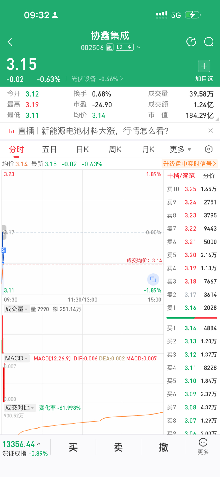This screenshot has height=477, width=220.
Task: Tap 买3 row at 3.12
Action: [192, 354]
